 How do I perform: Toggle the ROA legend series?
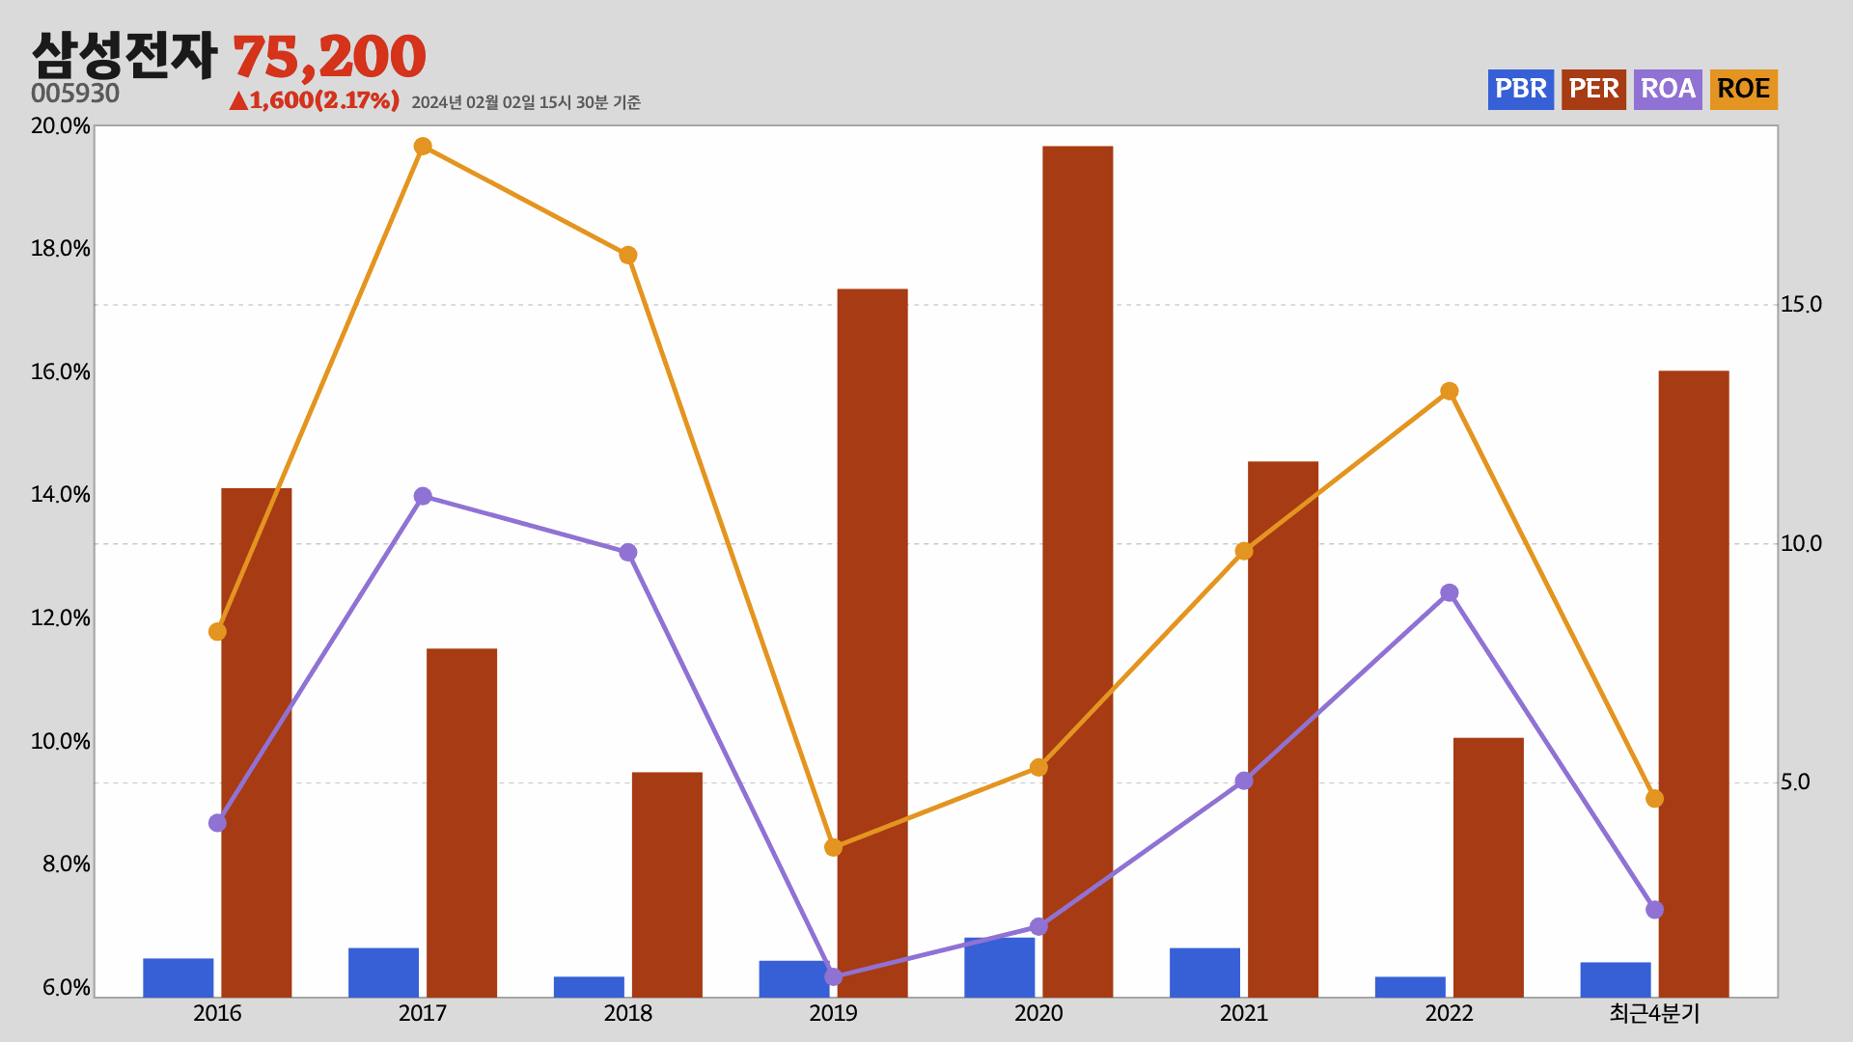1668,90
